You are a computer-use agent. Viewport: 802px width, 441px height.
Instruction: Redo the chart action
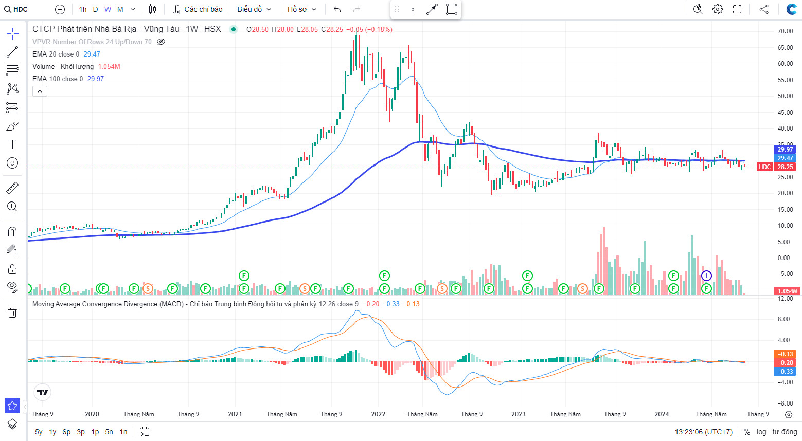pos(357,9)
